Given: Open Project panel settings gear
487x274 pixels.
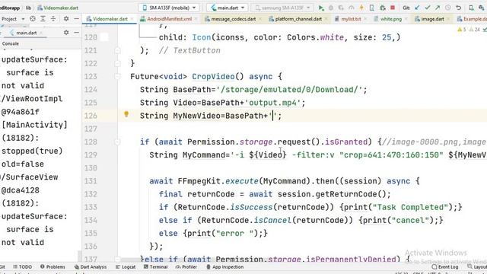Looking at the screenshot, I should tap(66, 19).
